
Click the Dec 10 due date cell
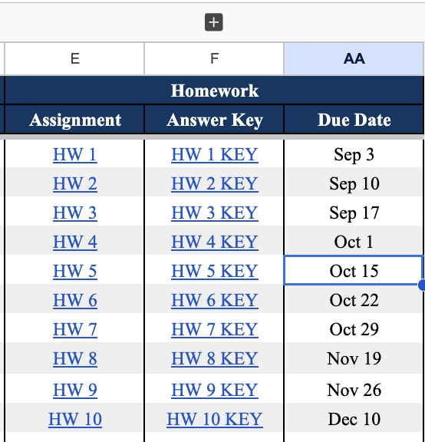tap(354, 419)
